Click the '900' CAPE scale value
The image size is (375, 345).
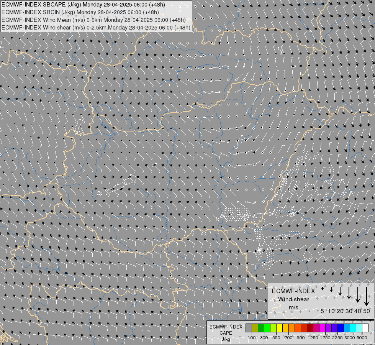click(x=301, y=338)
